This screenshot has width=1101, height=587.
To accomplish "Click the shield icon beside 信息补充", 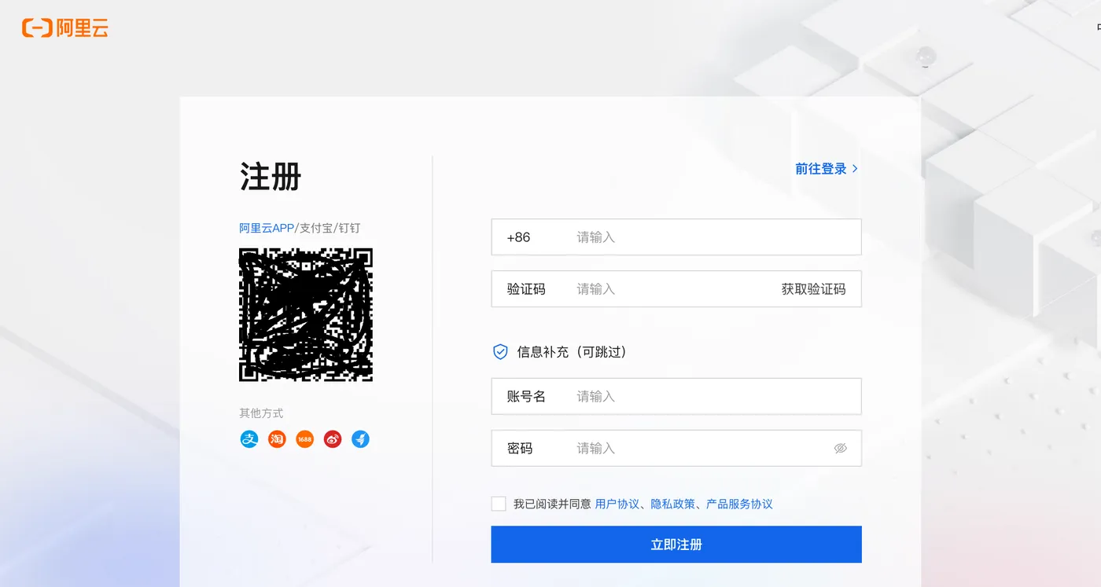I will [x=500, y=352].
